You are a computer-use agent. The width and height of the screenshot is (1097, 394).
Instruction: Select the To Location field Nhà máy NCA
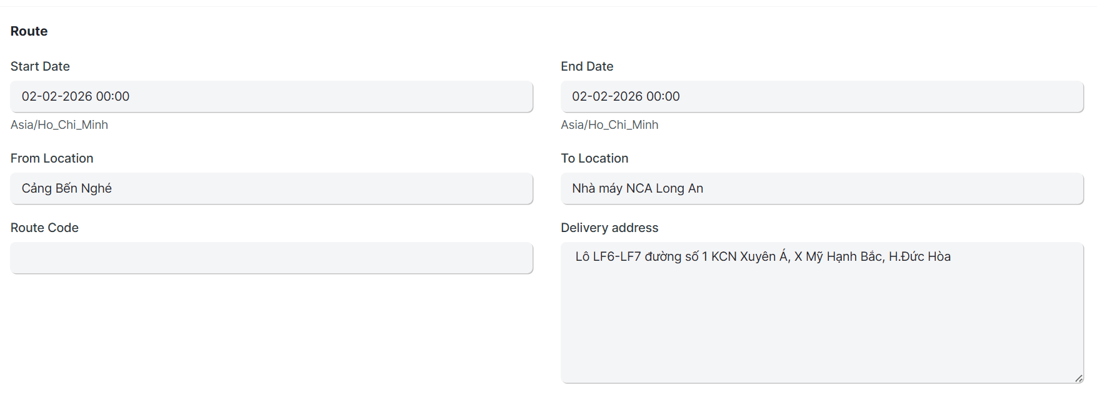(x=821, y=188)
